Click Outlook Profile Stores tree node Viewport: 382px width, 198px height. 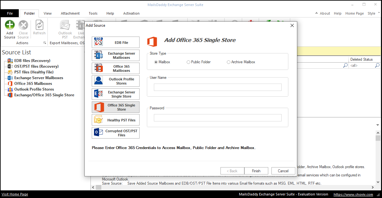pos(34,89)
